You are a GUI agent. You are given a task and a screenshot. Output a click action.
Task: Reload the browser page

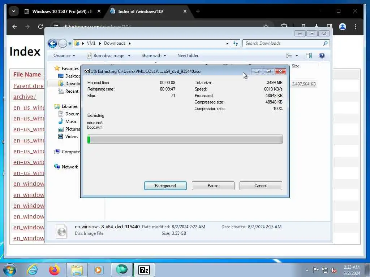point(40,27)
